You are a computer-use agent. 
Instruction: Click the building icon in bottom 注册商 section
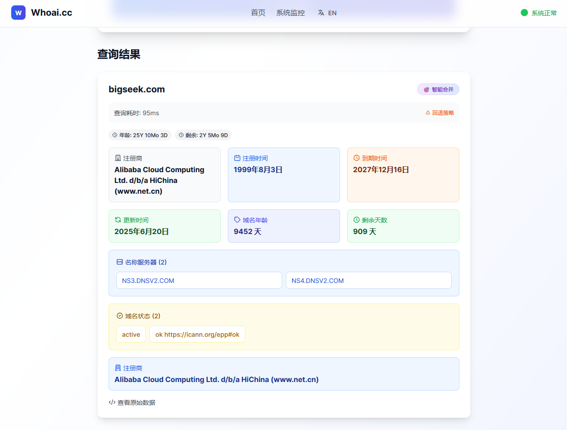coord(118,368)
